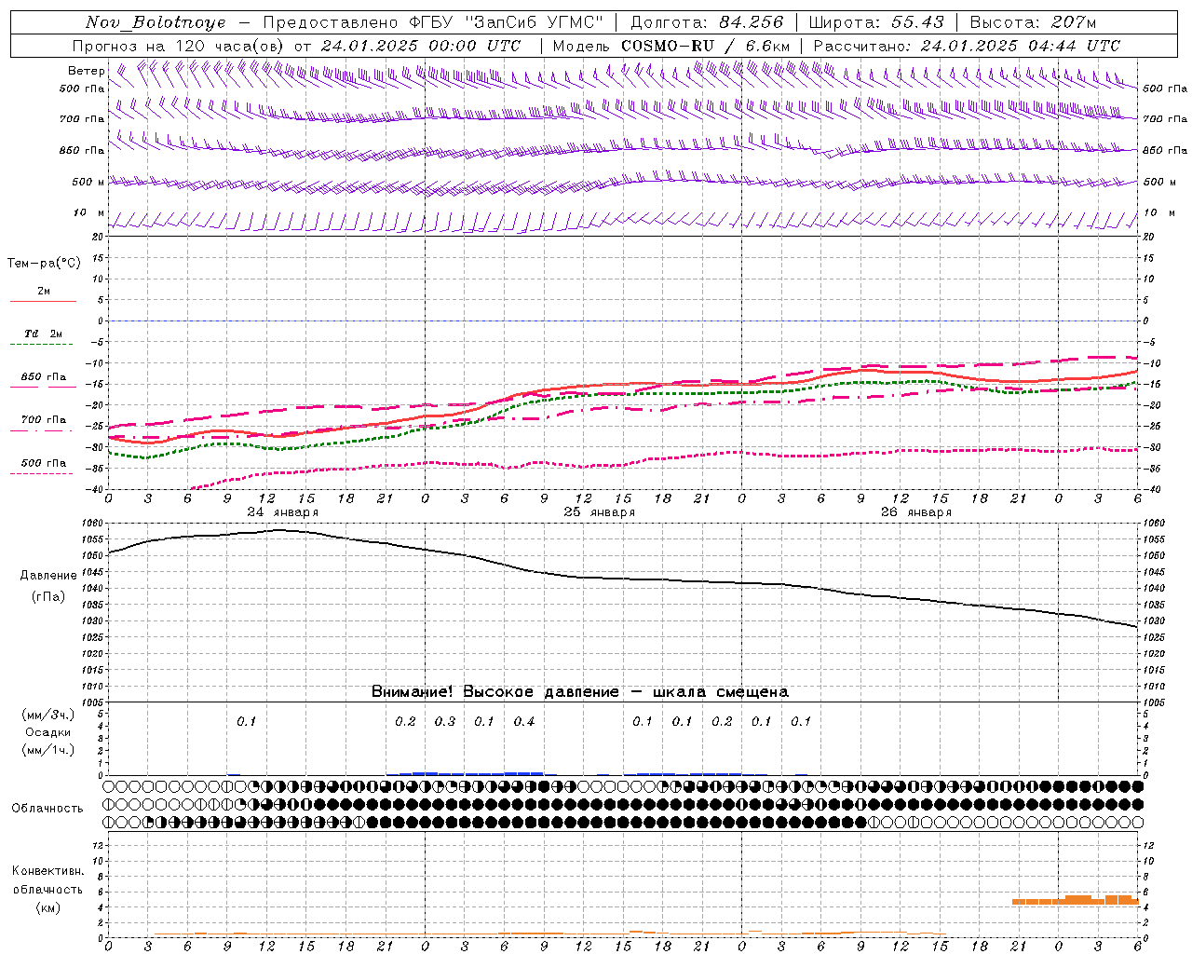Click the 26 января date label
Screen dimensions: 1192x954
[915, 512]
